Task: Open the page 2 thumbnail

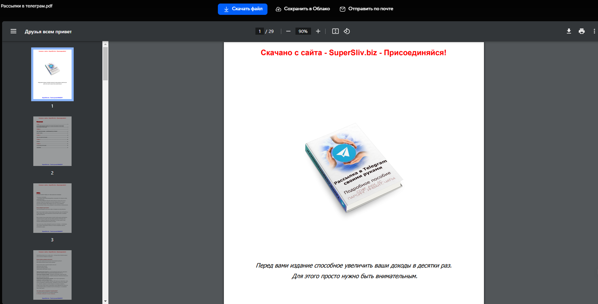Action: [x=52, y=141]
